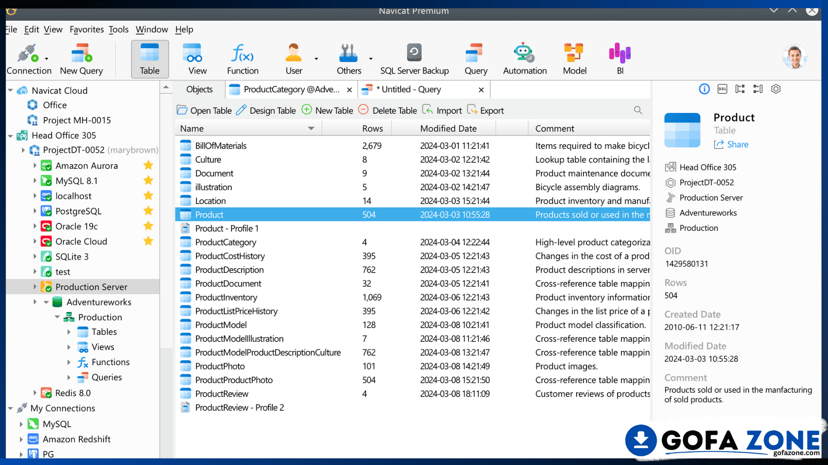Click Design Table button
This screenshot has height=465, width=828.
[x=266, y=110]
